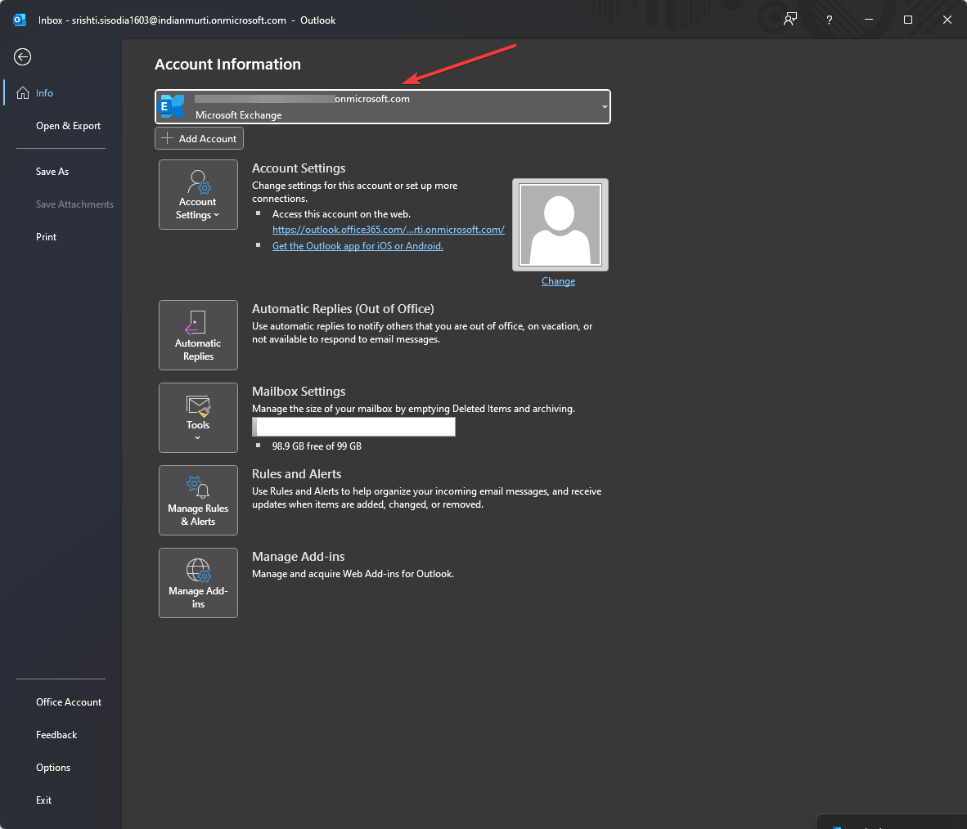Click the Add Account button
967x829 pixels.
tap(199, 137)
